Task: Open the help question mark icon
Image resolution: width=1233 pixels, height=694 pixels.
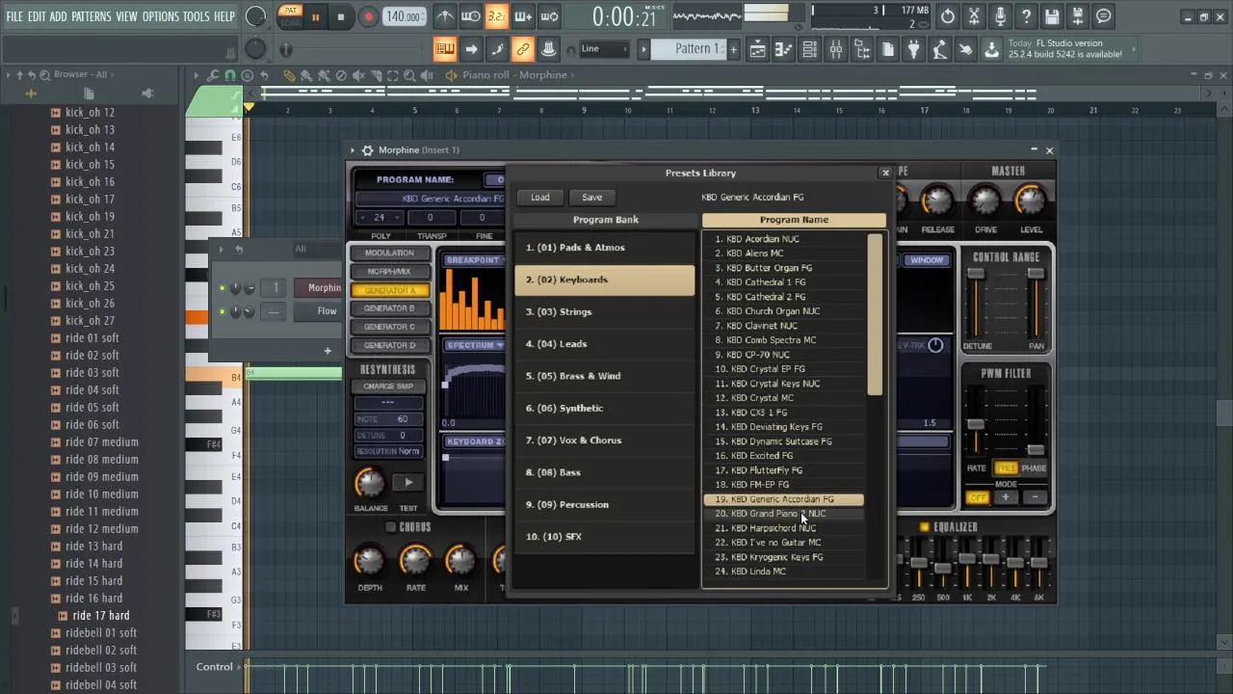Action: (x=1026, y=16)
